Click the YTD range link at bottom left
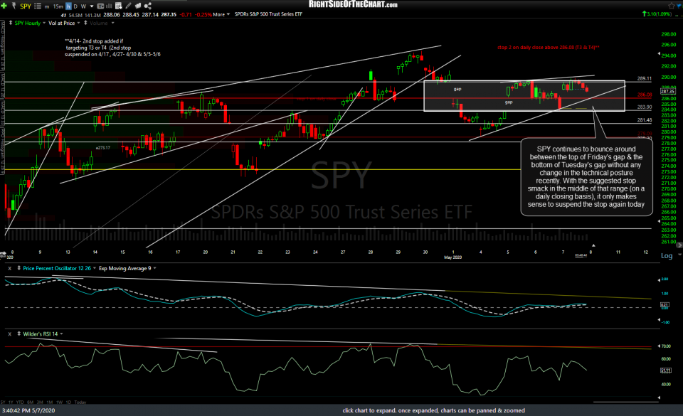Image resolution: width=683 pixels, height=416 pixels. (19, 402)
